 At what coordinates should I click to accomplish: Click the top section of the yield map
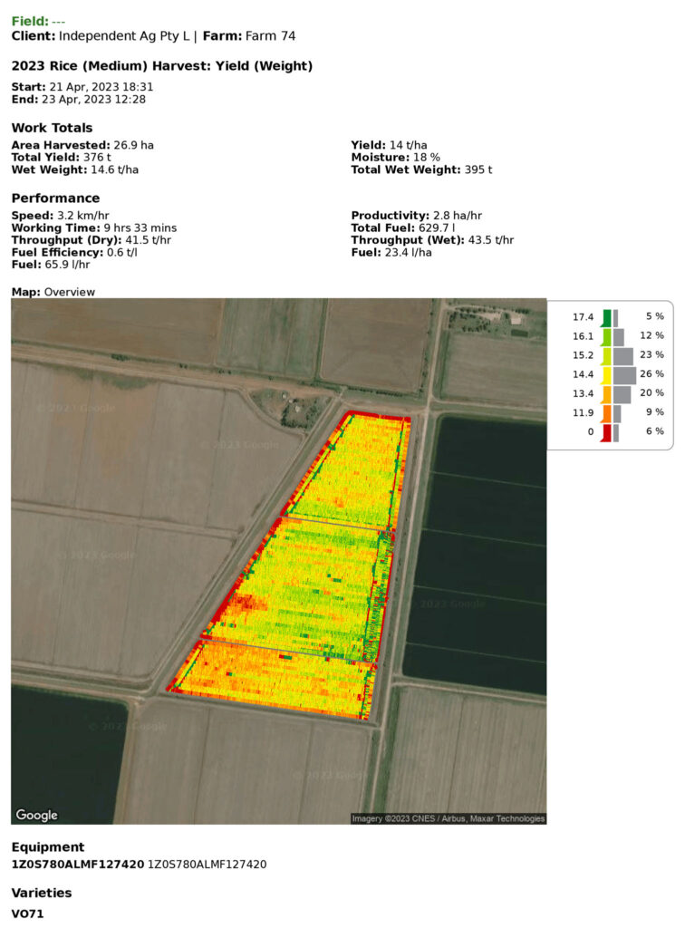[349, 469]
